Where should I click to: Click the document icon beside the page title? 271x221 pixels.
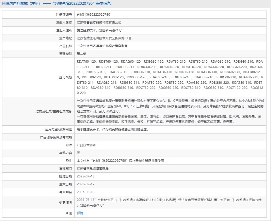click(x=3, y=4)
